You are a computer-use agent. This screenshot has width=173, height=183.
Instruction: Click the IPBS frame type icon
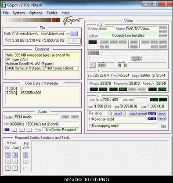click(94, 53)
